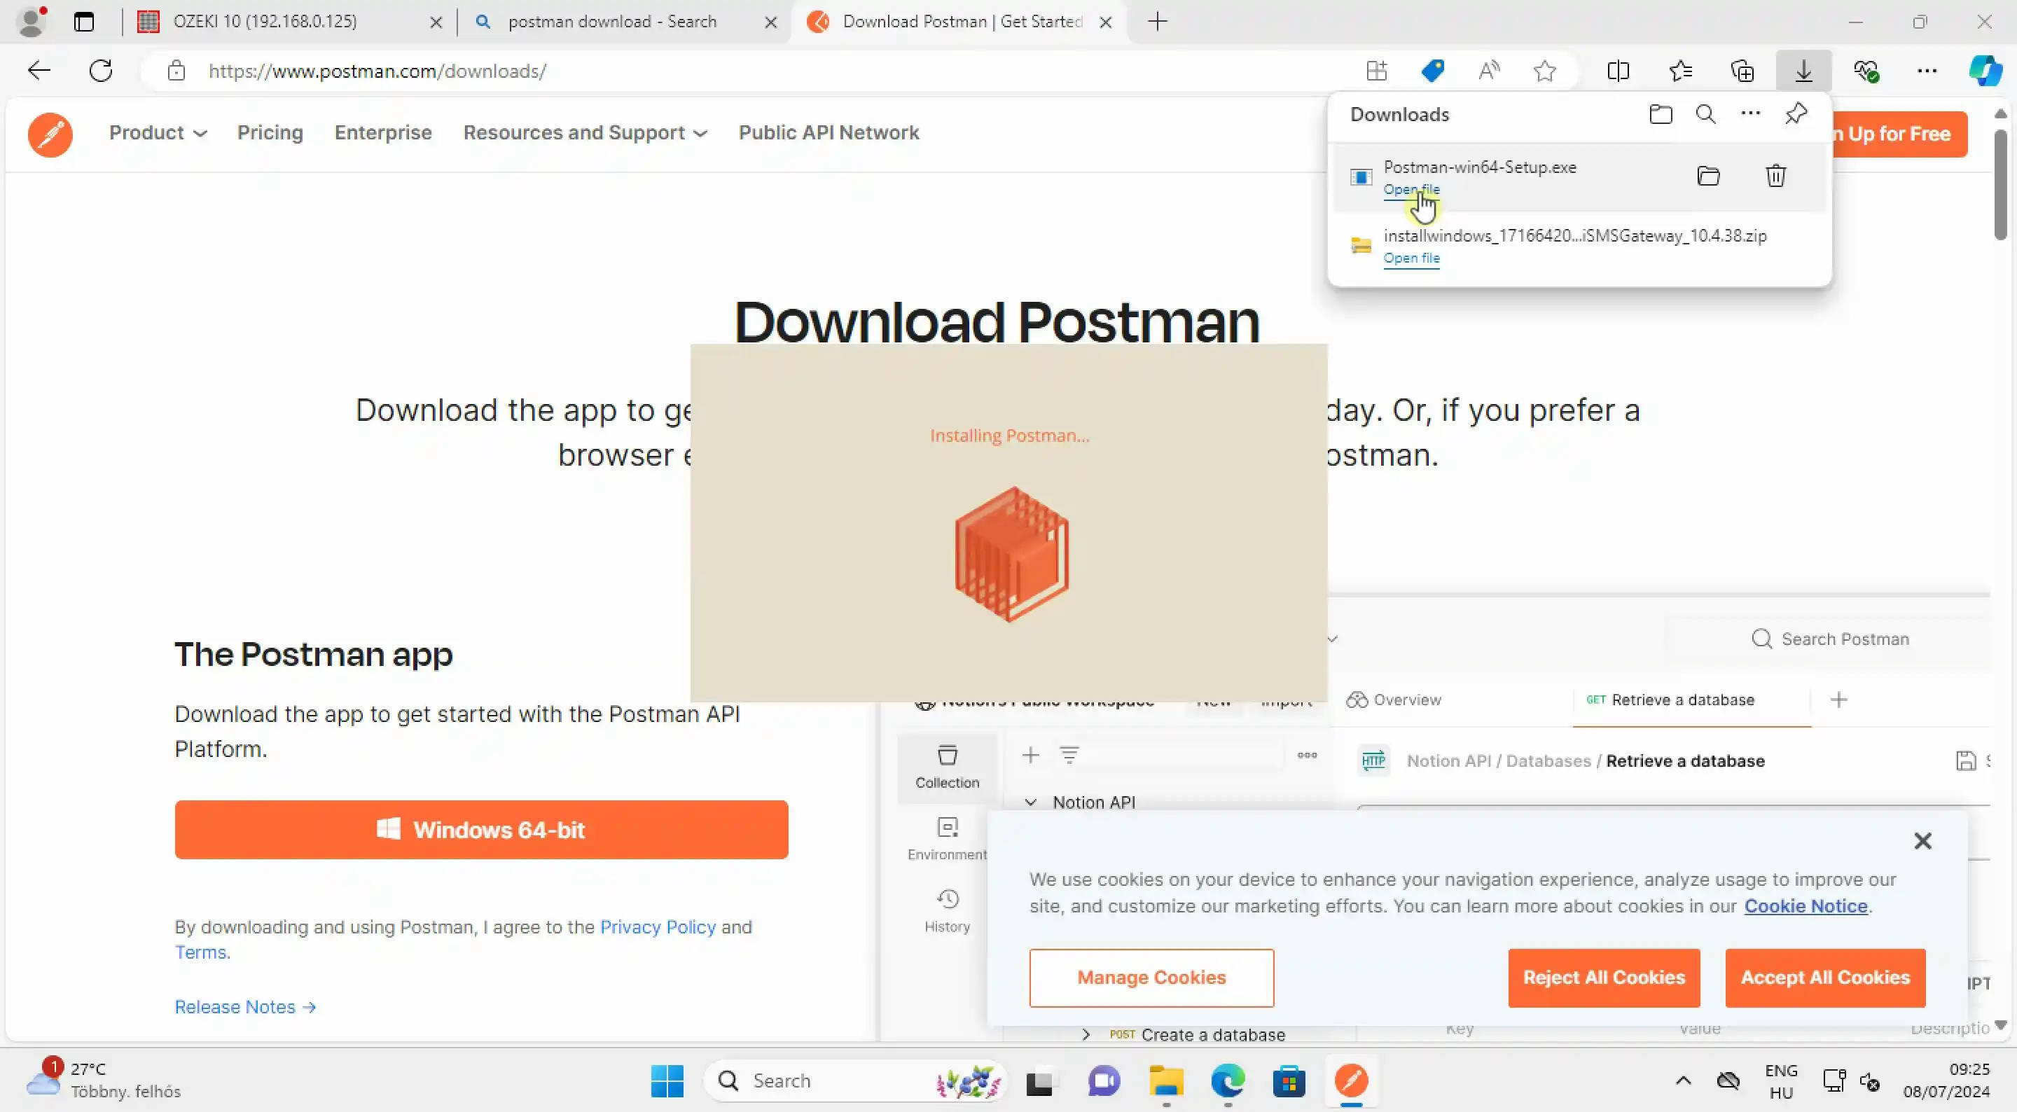Viewport: 2017px width, 1112px height.
Task: Click the Windows taskbar Search box
Action: tap(854, 1081)
